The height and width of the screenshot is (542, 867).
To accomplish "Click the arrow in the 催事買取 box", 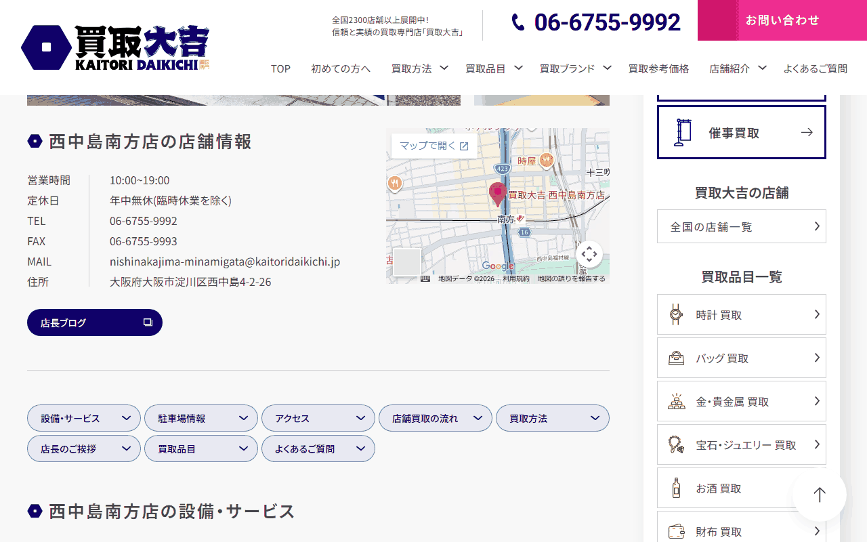I will point(807,133).
